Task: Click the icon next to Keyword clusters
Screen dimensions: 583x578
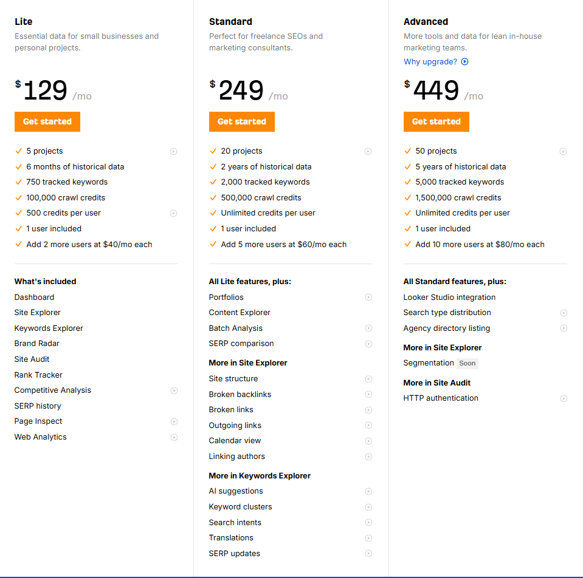Action: (368, 506)
